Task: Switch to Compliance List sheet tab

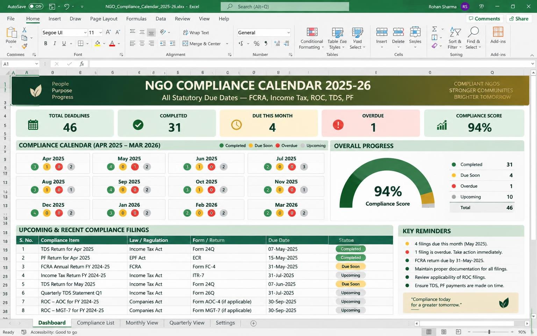Action: pyautogui.click(x=95, y=323)
